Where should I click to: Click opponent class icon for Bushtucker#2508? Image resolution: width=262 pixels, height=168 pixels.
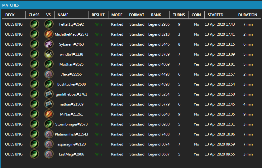point(49,84)
